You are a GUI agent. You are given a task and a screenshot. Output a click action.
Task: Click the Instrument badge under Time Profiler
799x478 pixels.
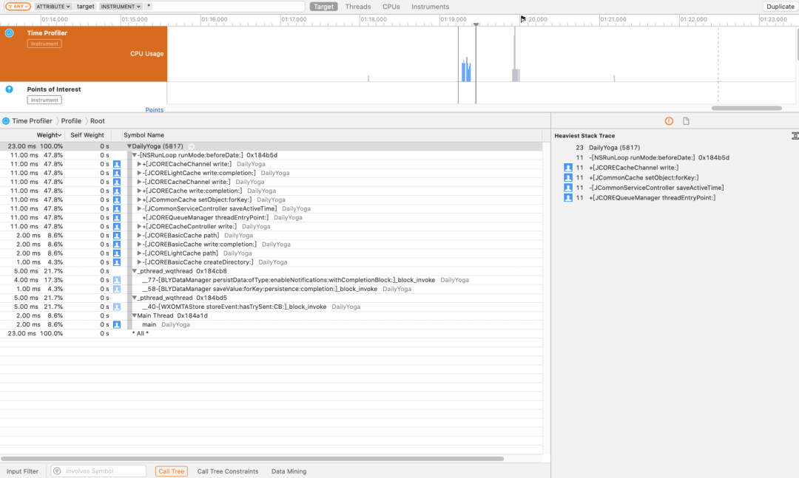(x=44, y=44)
